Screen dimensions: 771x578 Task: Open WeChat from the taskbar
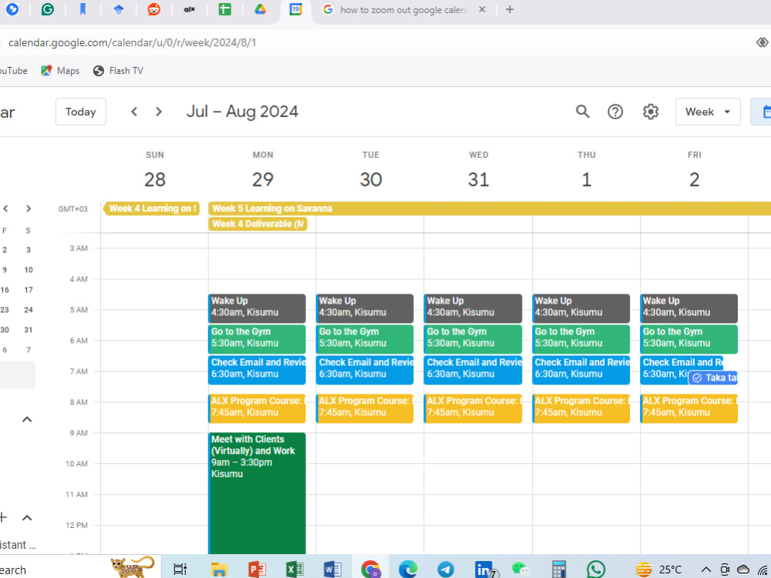click(x=520, y=570)
